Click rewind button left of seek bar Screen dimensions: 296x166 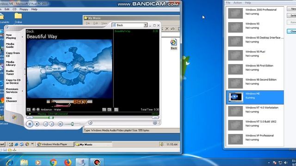[x=30, y=118]
